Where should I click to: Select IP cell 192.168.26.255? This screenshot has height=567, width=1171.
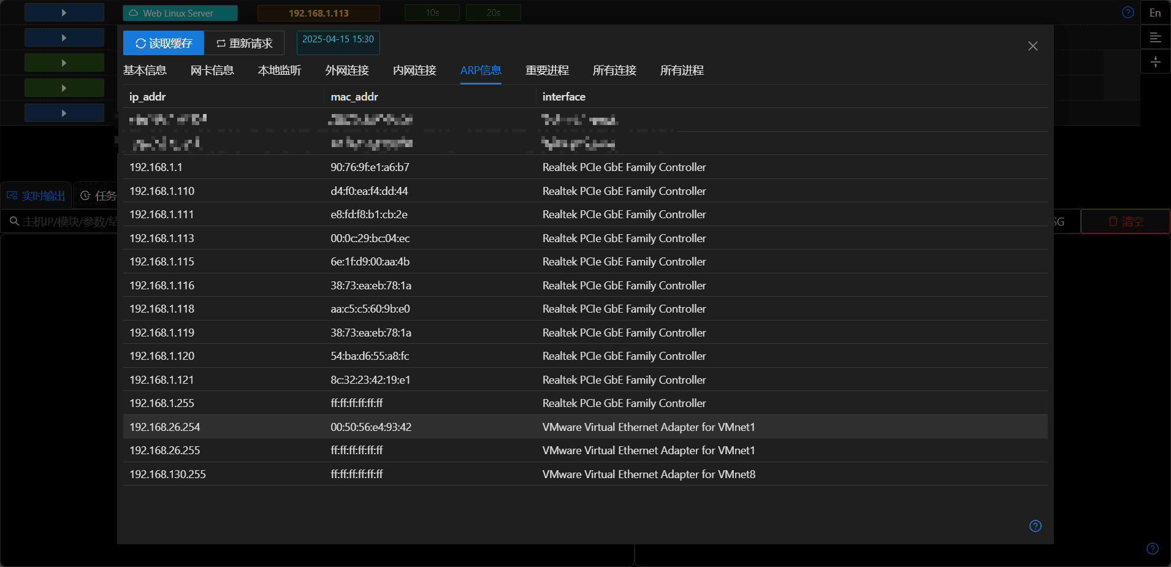[164, 451]
